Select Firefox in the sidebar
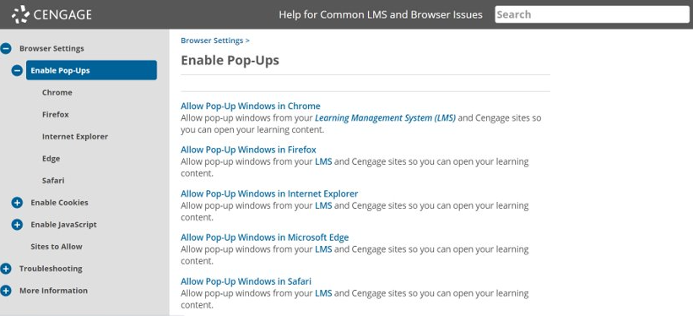693x316 pixels. point(56,115)
